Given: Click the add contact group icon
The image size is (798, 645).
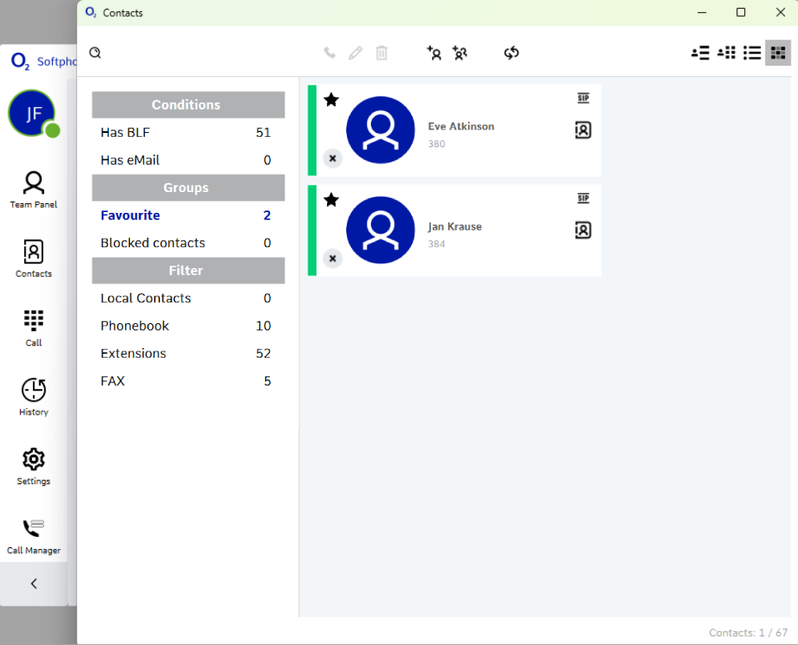Looking at the screenshot, I should point(460,53).
